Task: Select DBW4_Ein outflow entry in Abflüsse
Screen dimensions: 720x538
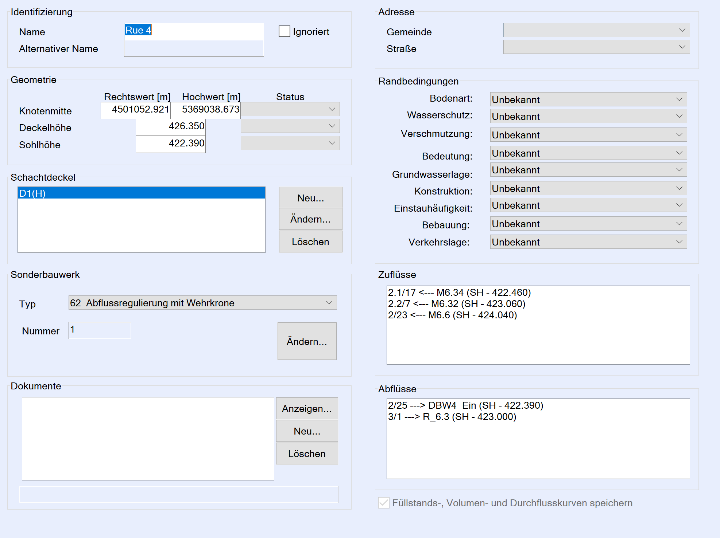Action: [465, 405]
